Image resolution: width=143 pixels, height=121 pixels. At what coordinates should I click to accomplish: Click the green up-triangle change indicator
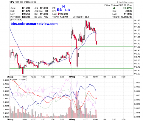point(114,8)
